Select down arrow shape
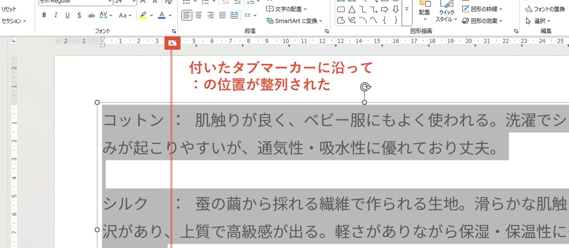 pos(395,9)
